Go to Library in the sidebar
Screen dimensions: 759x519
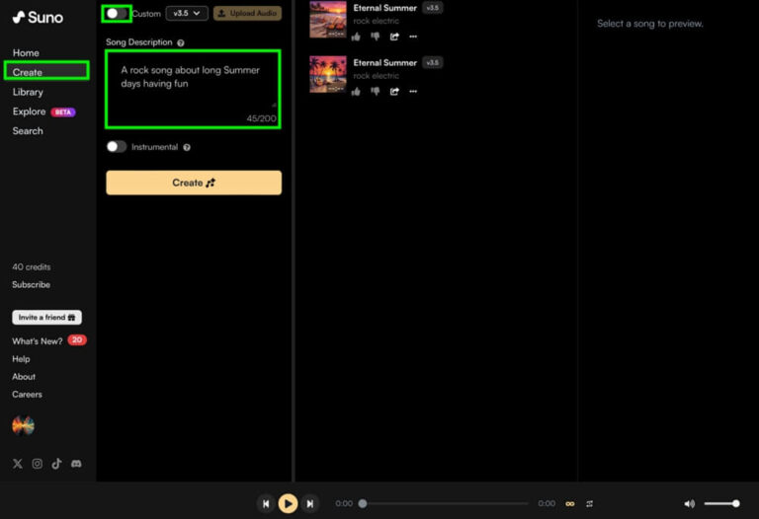pos(28,92)
